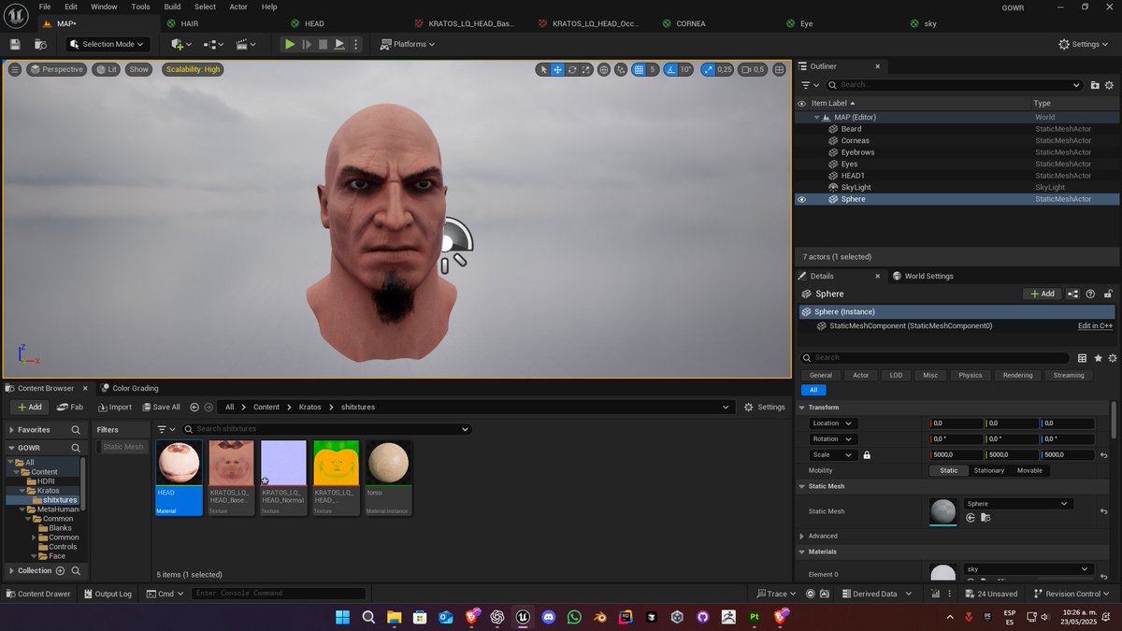Reset Scale to default arrow
1122x631 pixels.
pyautogui.click(x=1104, y=455)
